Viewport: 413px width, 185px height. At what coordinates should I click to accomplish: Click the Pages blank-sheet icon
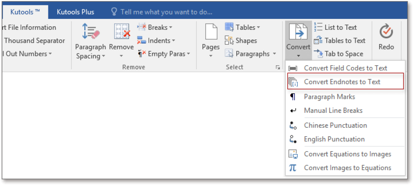tap(211, 32)
